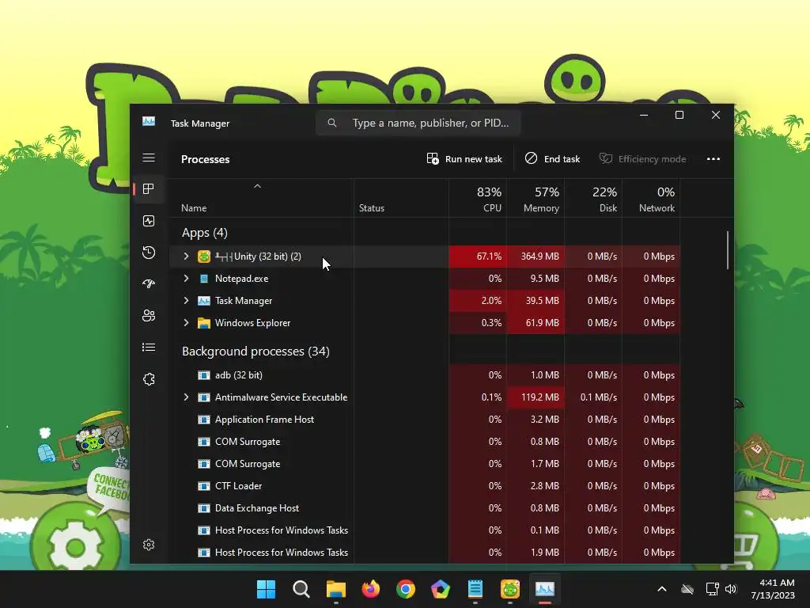This screenshot has width=810, height=608.
Task: Sort processes by CPU column
Action: coord(478,199)
